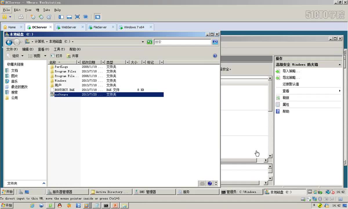
Task: Click into the Explorer search box
Action: pos(182,42)
